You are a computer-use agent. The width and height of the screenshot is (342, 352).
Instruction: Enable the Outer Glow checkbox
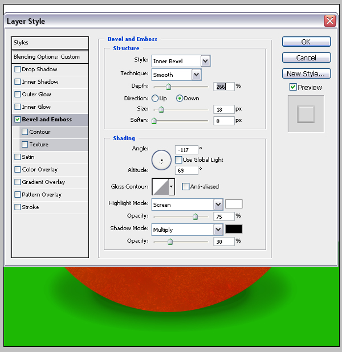[x=18, y=95]
